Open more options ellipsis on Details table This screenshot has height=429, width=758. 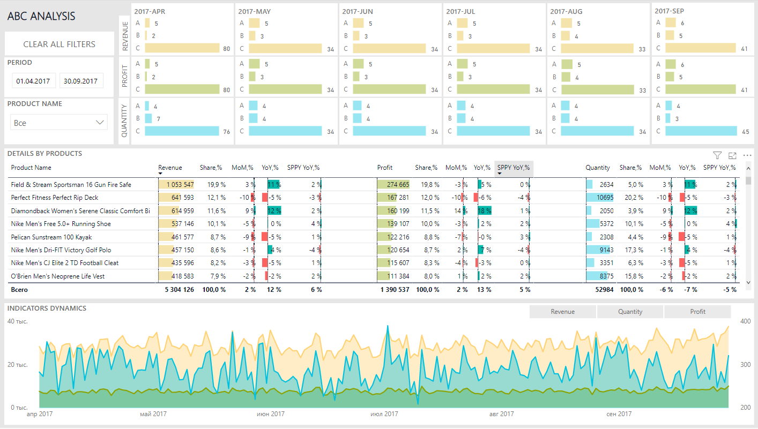[x=747, y=155]
